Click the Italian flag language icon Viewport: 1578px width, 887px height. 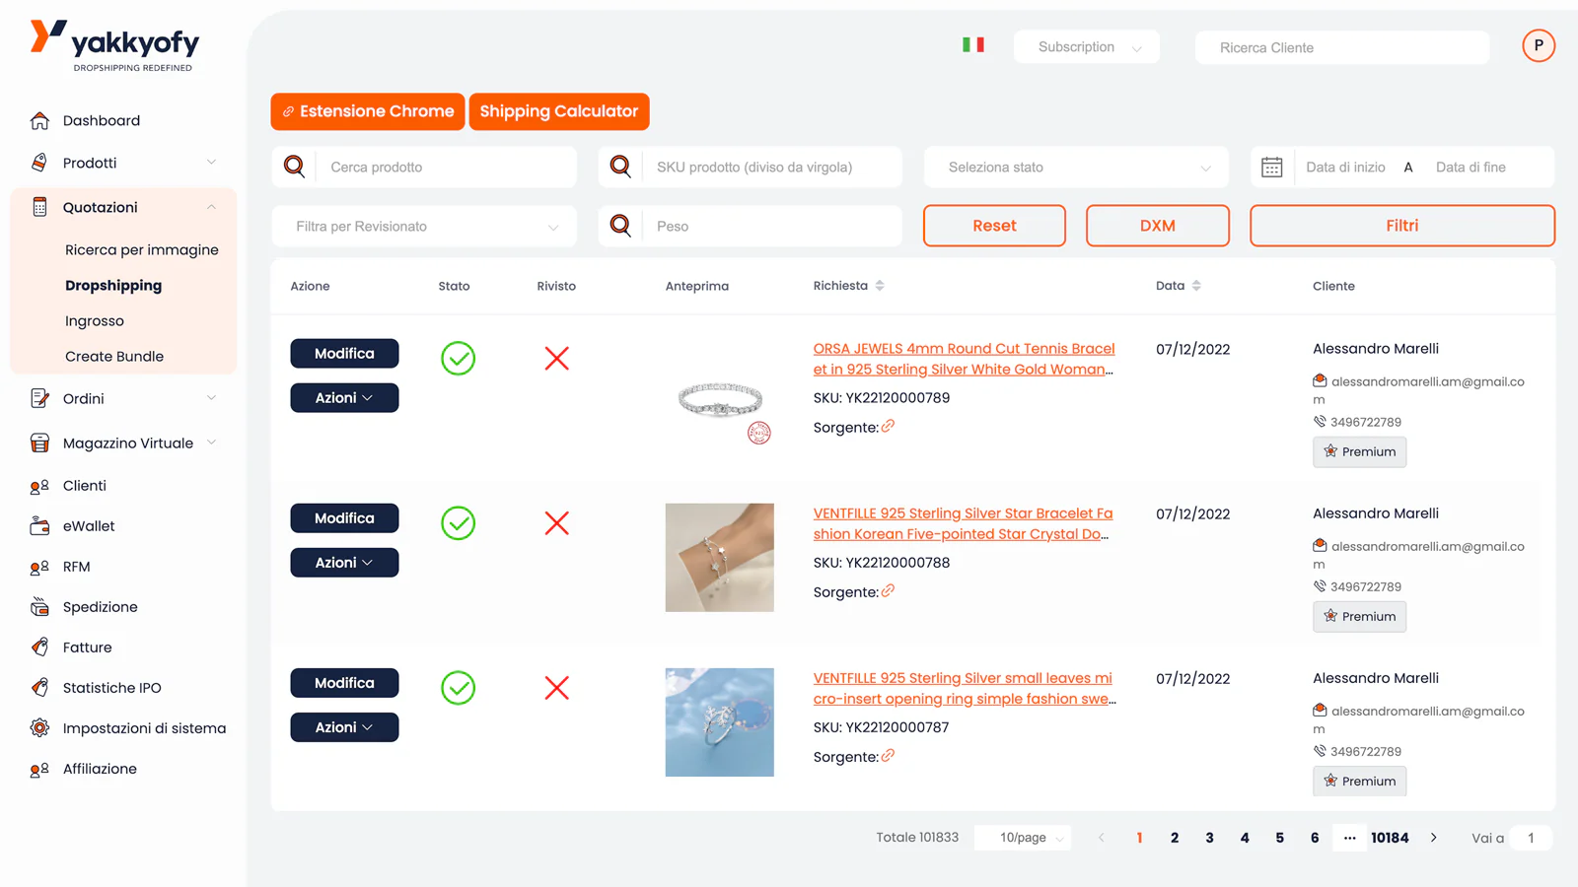click(x=973, y=44)
